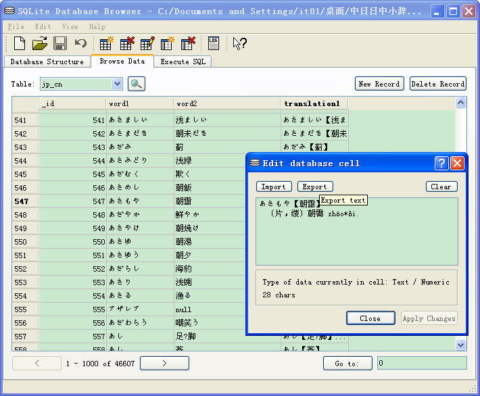480x396 pixels.
Task: Select the Browse Data tab
Action: point(122,61)
